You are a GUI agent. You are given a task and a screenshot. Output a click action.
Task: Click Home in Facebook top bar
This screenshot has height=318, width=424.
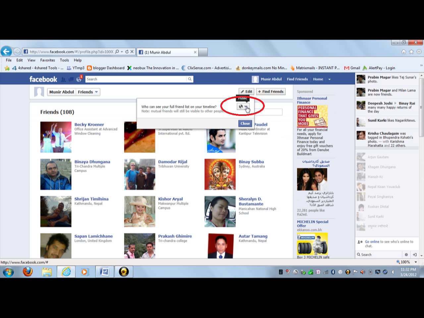318,79
